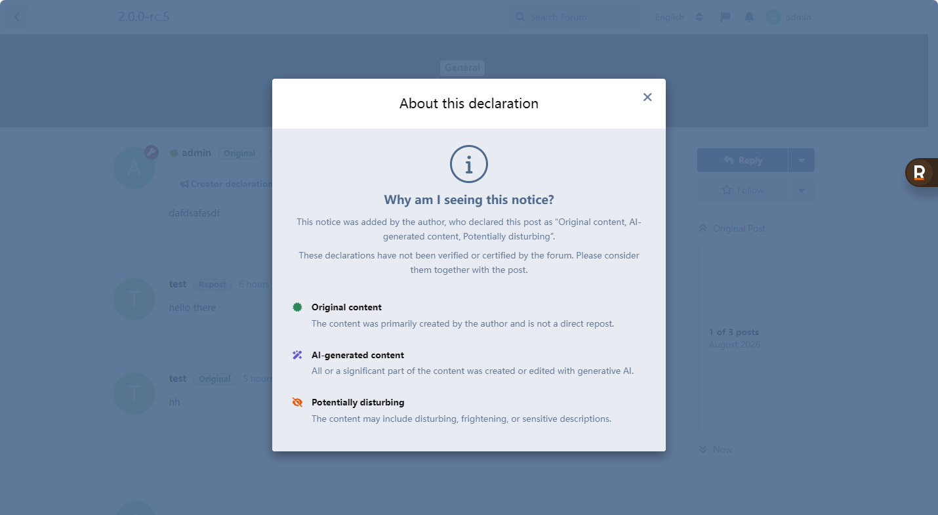The height and width of the screenshot is (515, 938).
Task: Open the 2.0.0-rc.5 forum title link
Action: coord(144,17)
